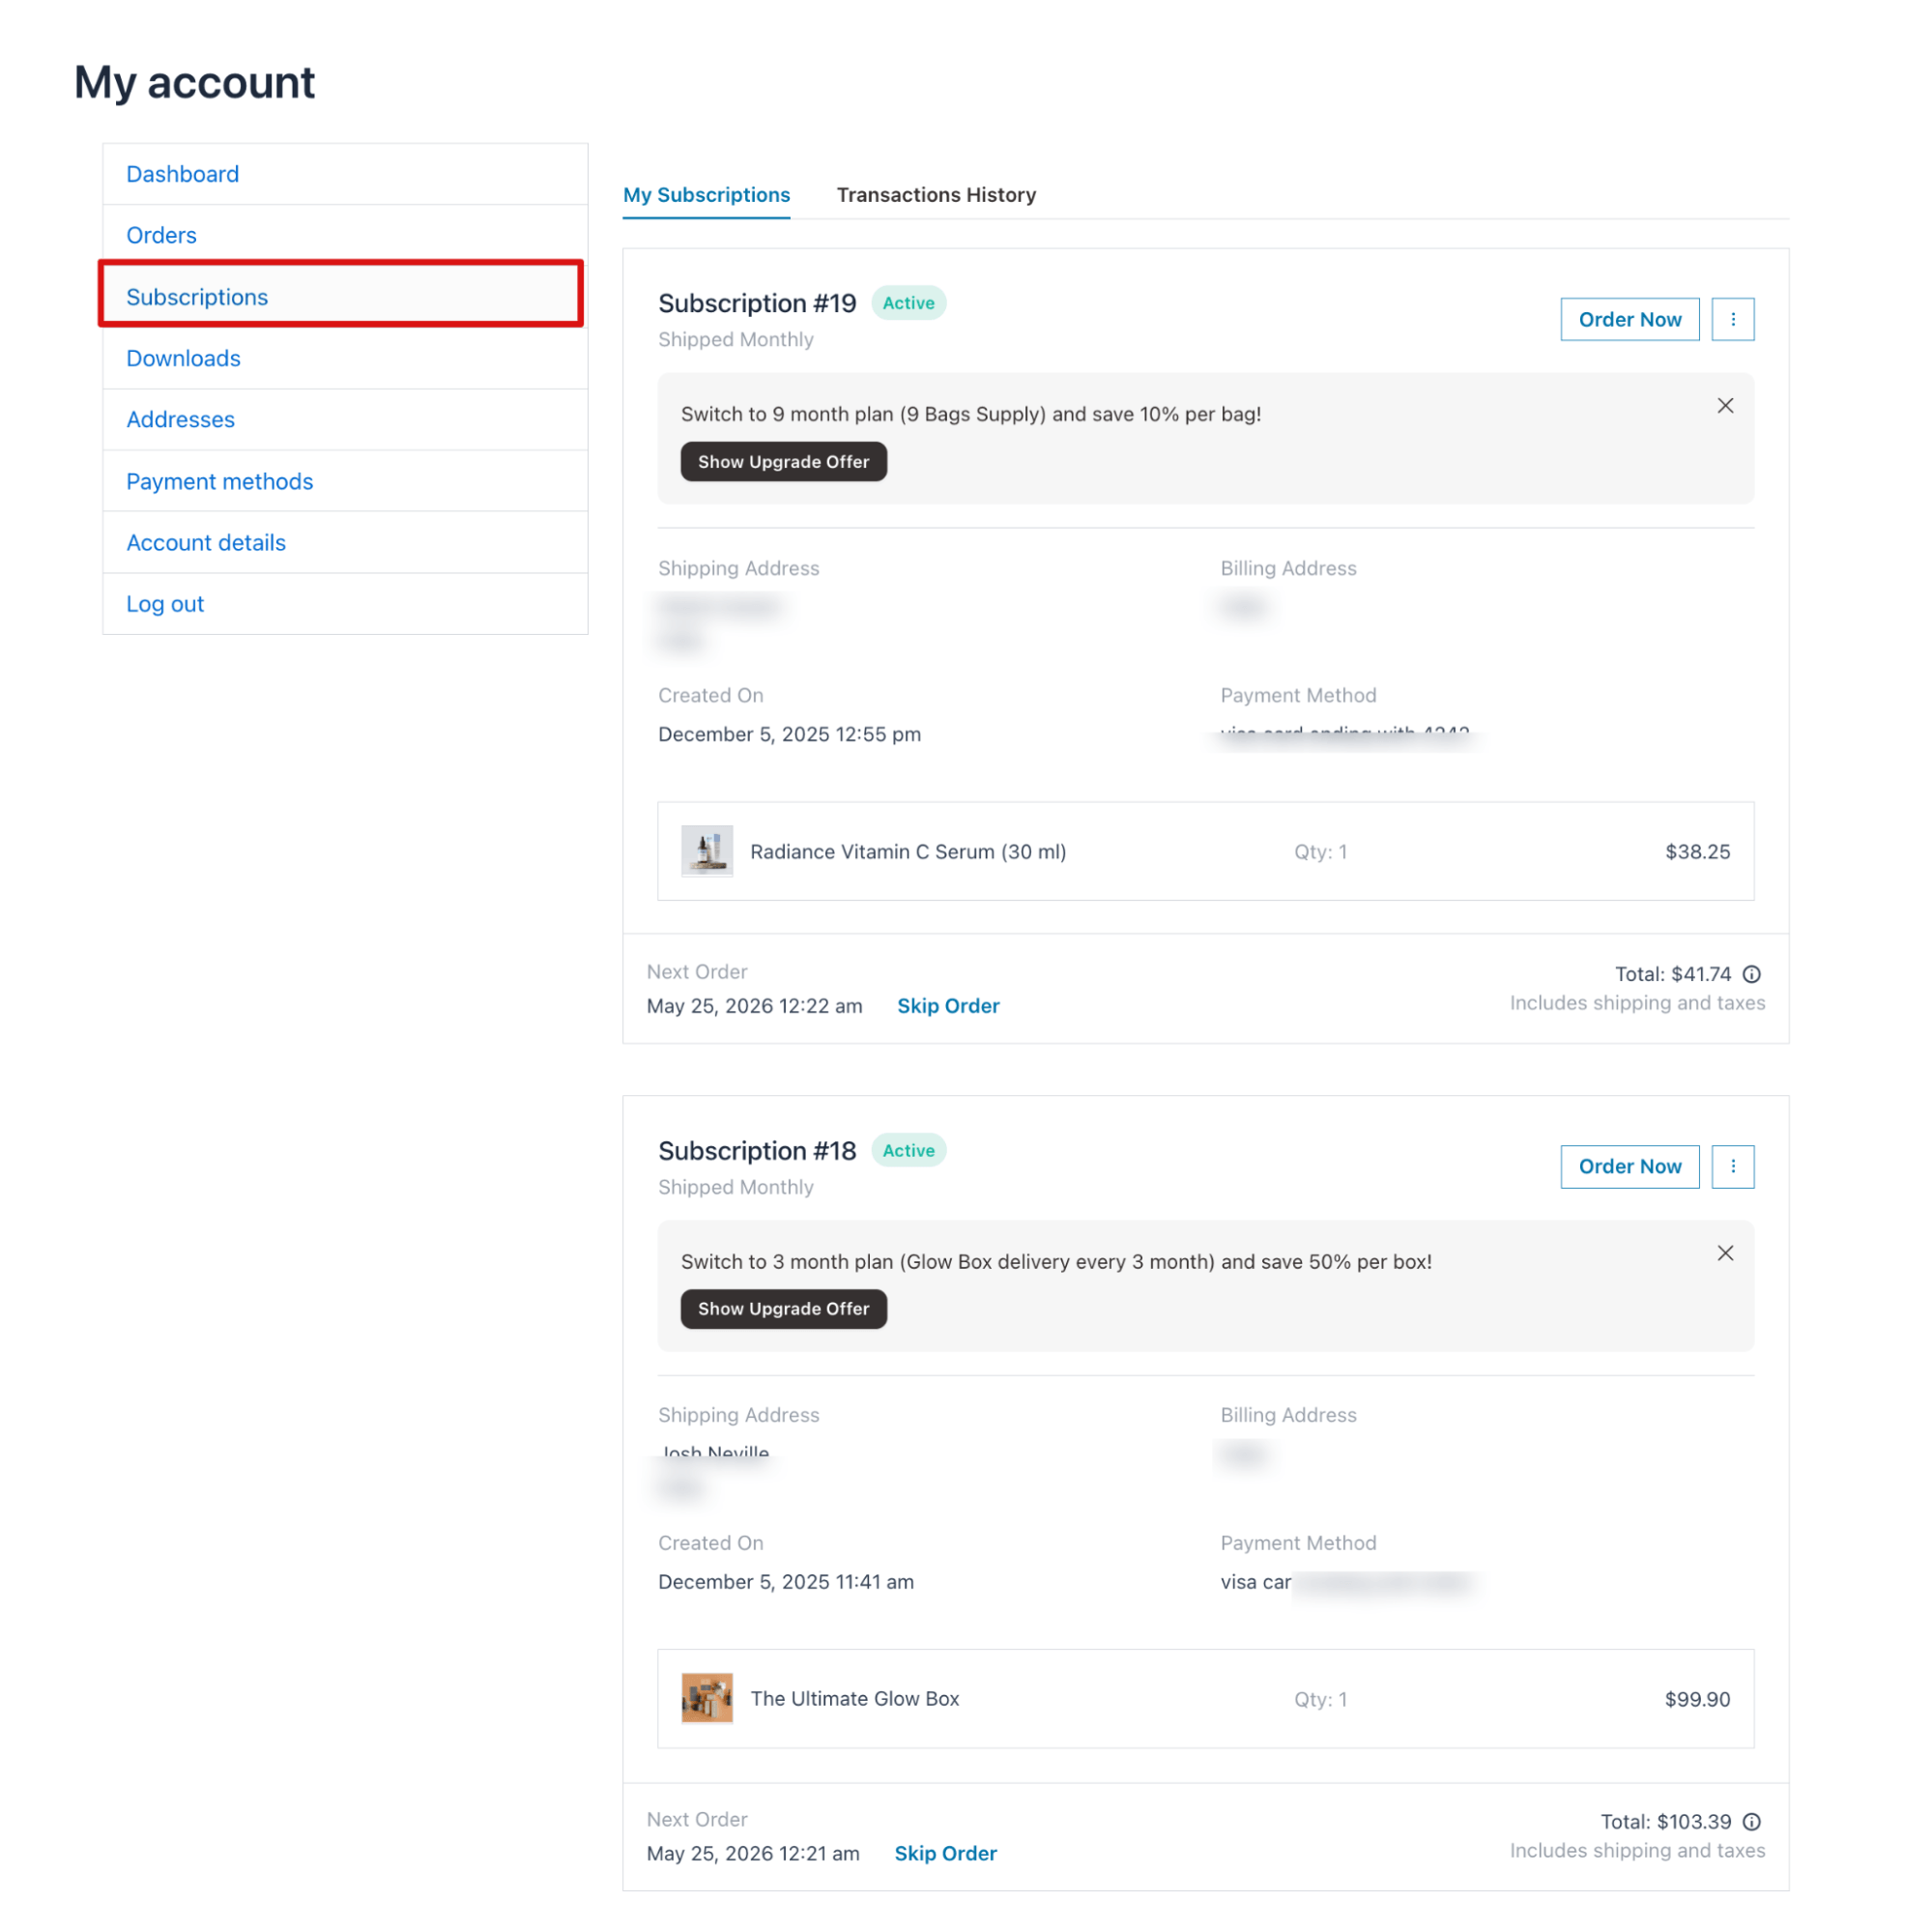Dismiss the 3 month plan upgrade banner
This screenshot has width=1932, height=1930.
1725,1252
